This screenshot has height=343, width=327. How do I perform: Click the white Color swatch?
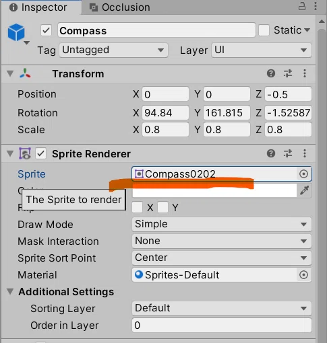coord(214,191)
